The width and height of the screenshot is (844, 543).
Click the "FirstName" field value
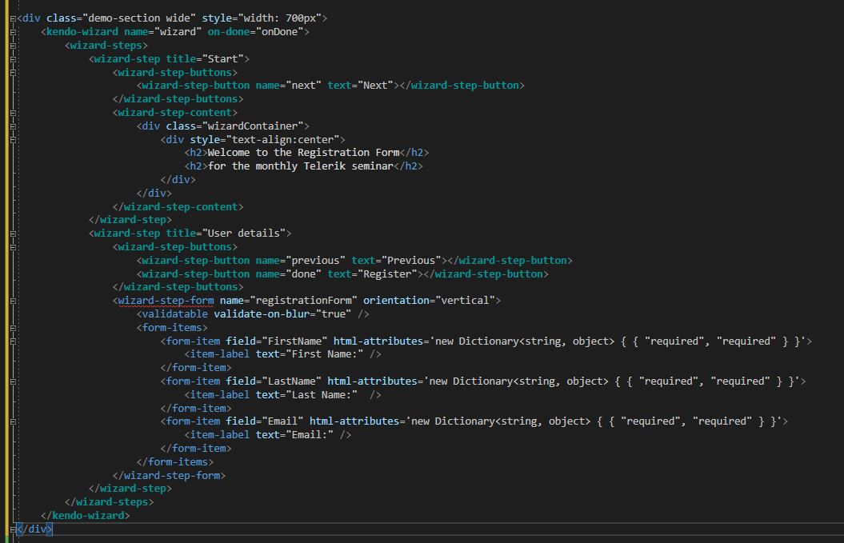click(294, 341)
